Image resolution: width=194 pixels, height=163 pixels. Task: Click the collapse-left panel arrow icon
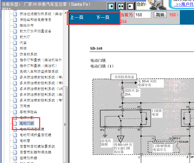(130, 6)
